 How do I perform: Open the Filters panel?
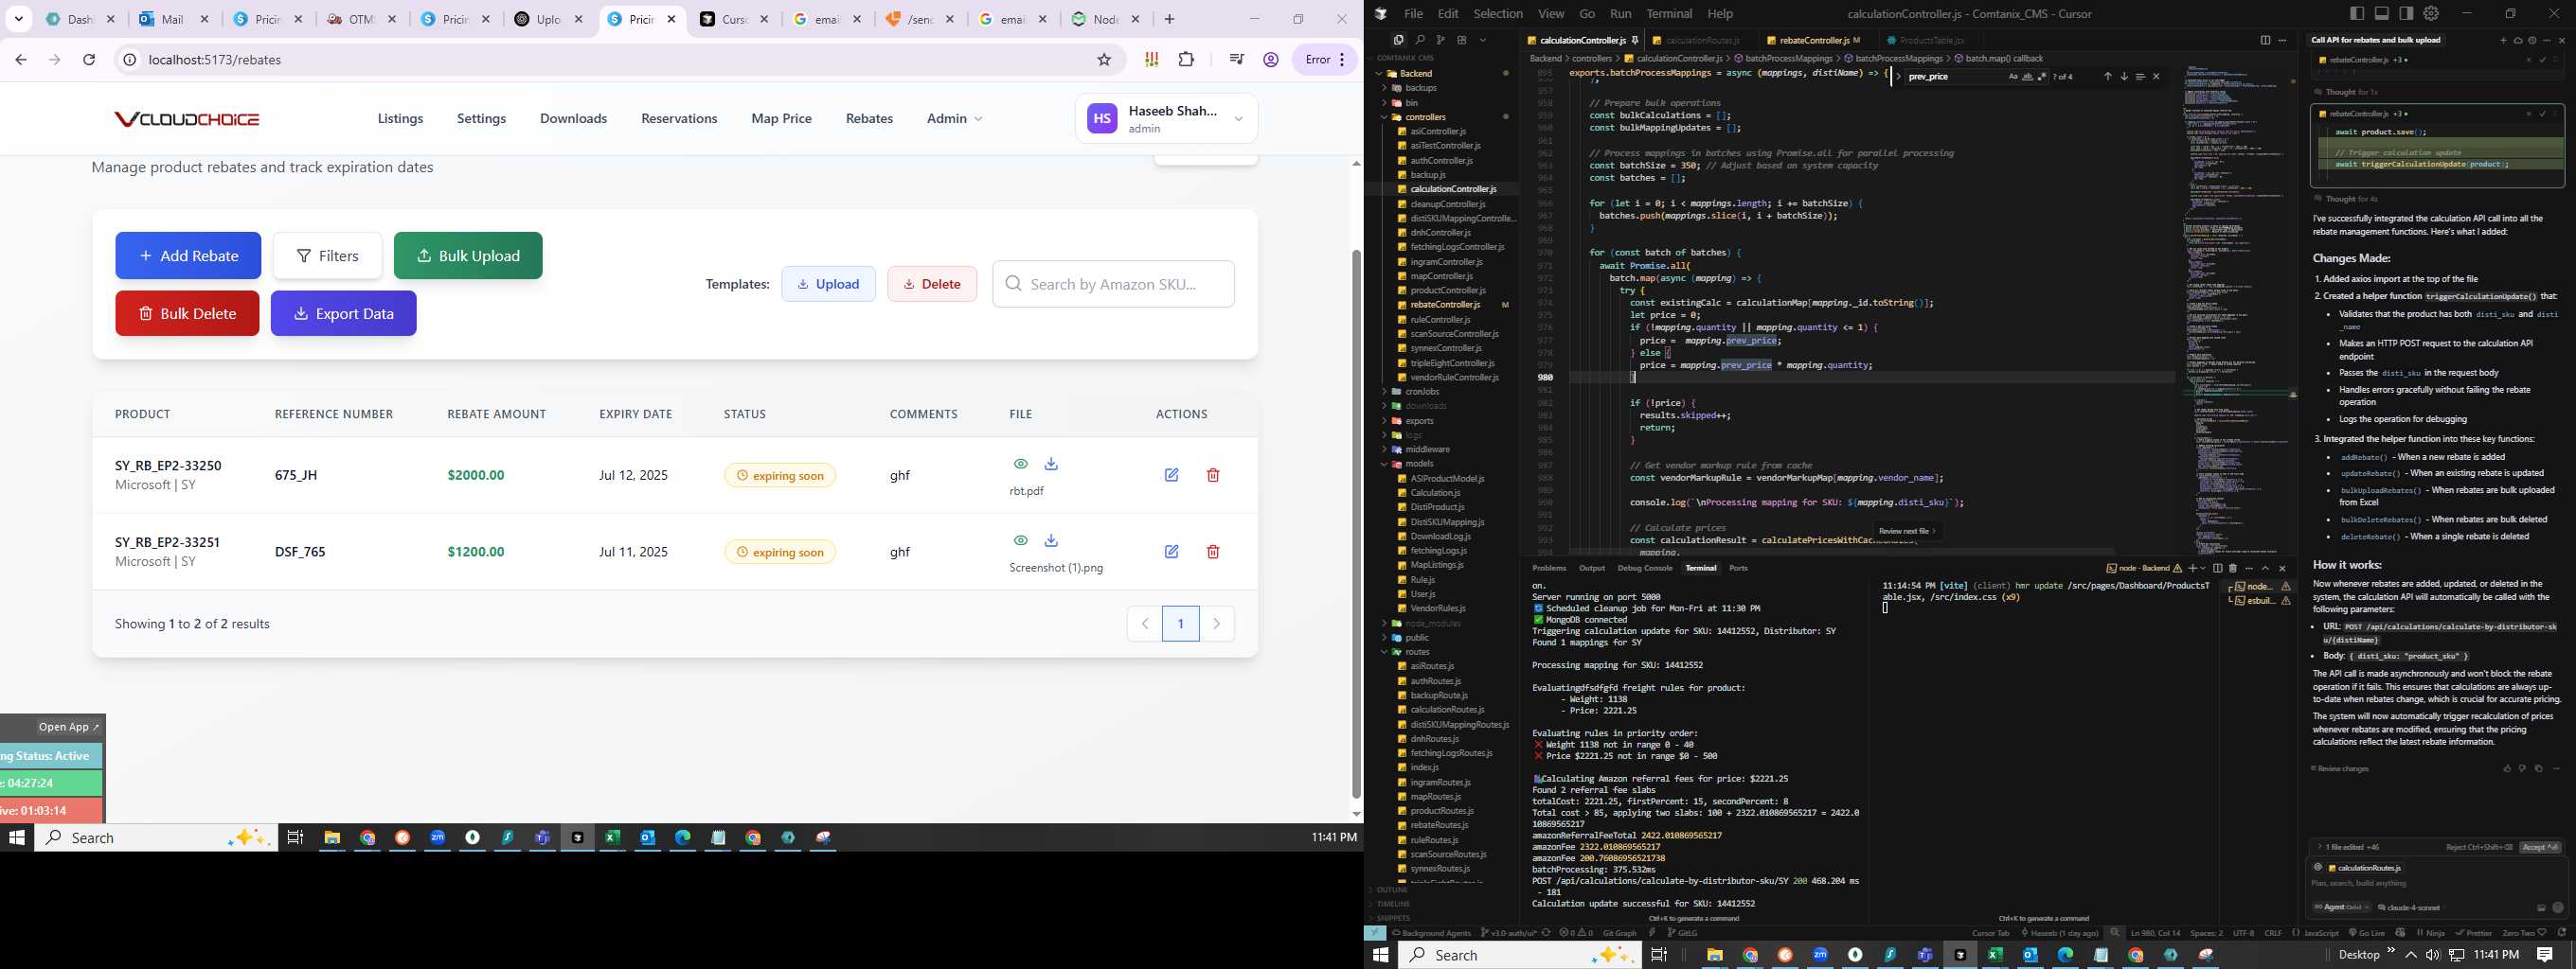pos(327,255)
